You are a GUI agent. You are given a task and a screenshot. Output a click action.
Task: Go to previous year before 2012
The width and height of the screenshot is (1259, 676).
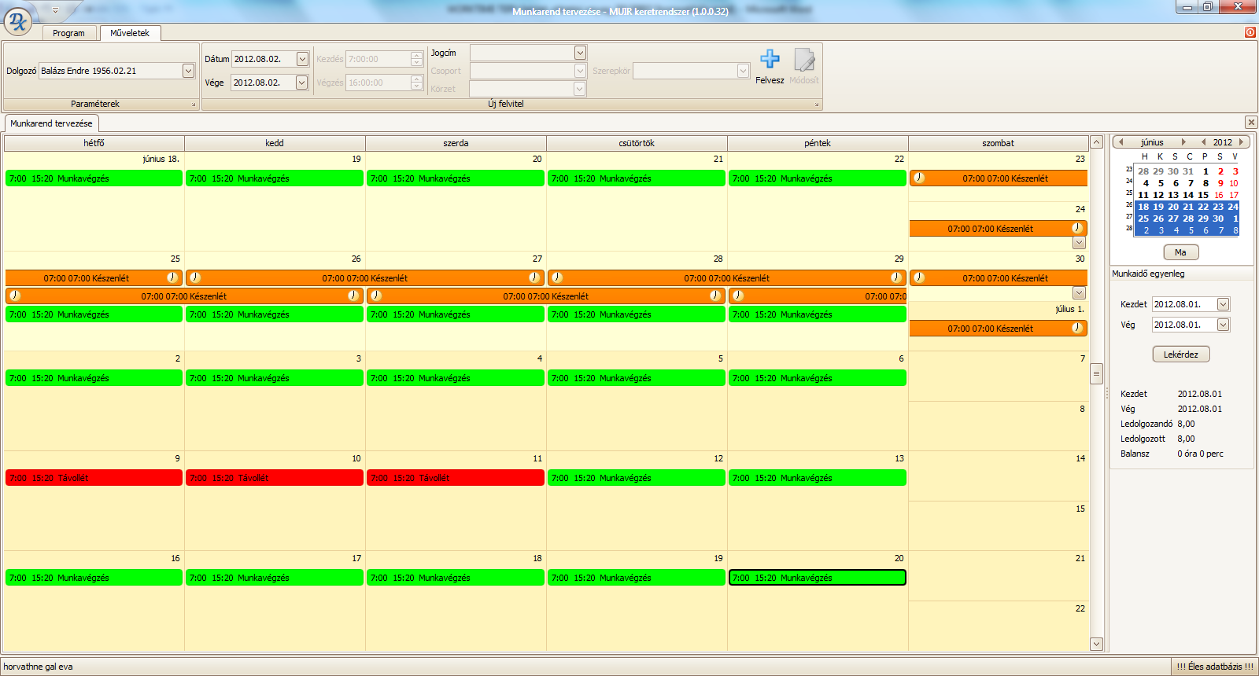click(1203, 142)
